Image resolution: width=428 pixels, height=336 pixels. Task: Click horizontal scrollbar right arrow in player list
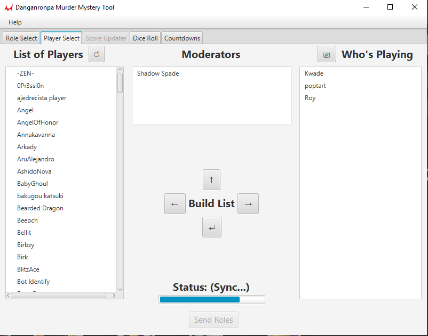114,296
